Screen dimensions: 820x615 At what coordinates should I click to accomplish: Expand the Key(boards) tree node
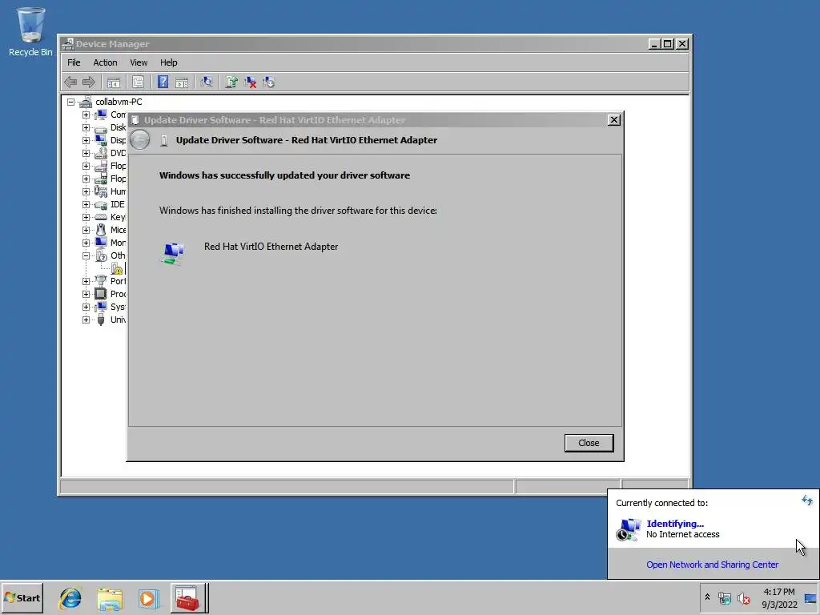(x=86, y=217)
